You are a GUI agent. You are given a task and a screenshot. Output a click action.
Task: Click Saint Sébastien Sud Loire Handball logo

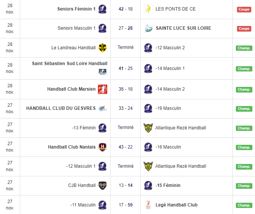[102, 71]
